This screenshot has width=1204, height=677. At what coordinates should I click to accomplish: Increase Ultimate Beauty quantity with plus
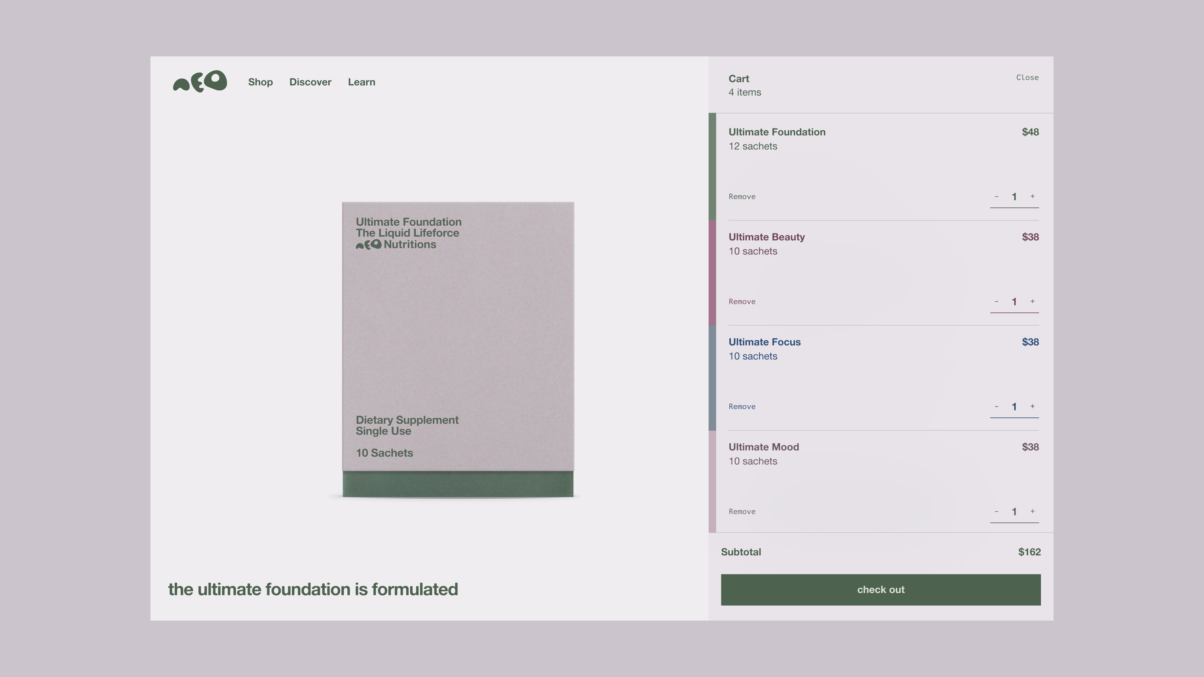1032,301
